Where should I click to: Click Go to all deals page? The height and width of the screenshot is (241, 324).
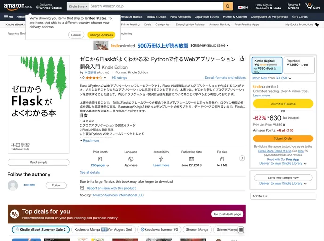click(227, 214)
